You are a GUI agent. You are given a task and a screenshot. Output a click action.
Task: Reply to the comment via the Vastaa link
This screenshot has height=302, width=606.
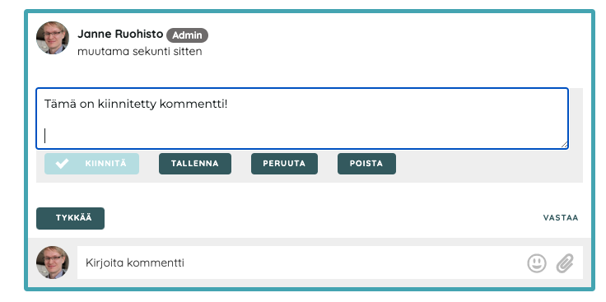point(561,218)
